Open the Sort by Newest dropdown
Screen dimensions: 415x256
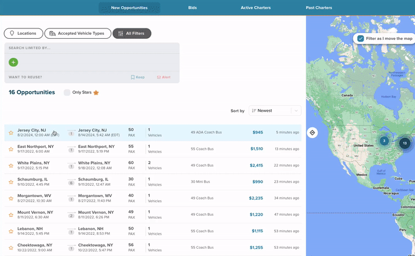click(x=275, y=111)
